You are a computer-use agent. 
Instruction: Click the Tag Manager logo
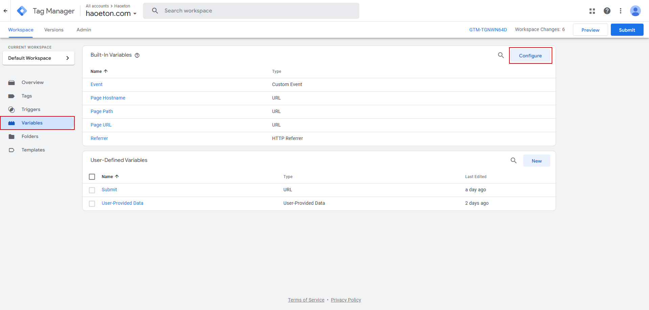point(22,11)
